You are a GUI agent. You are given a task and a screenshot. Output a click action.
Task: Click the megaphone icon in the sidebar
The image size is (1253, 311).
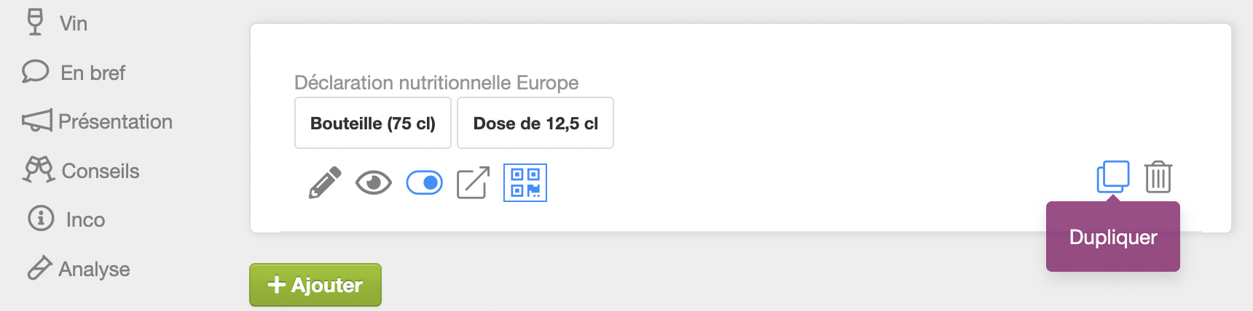coord(36,121)
